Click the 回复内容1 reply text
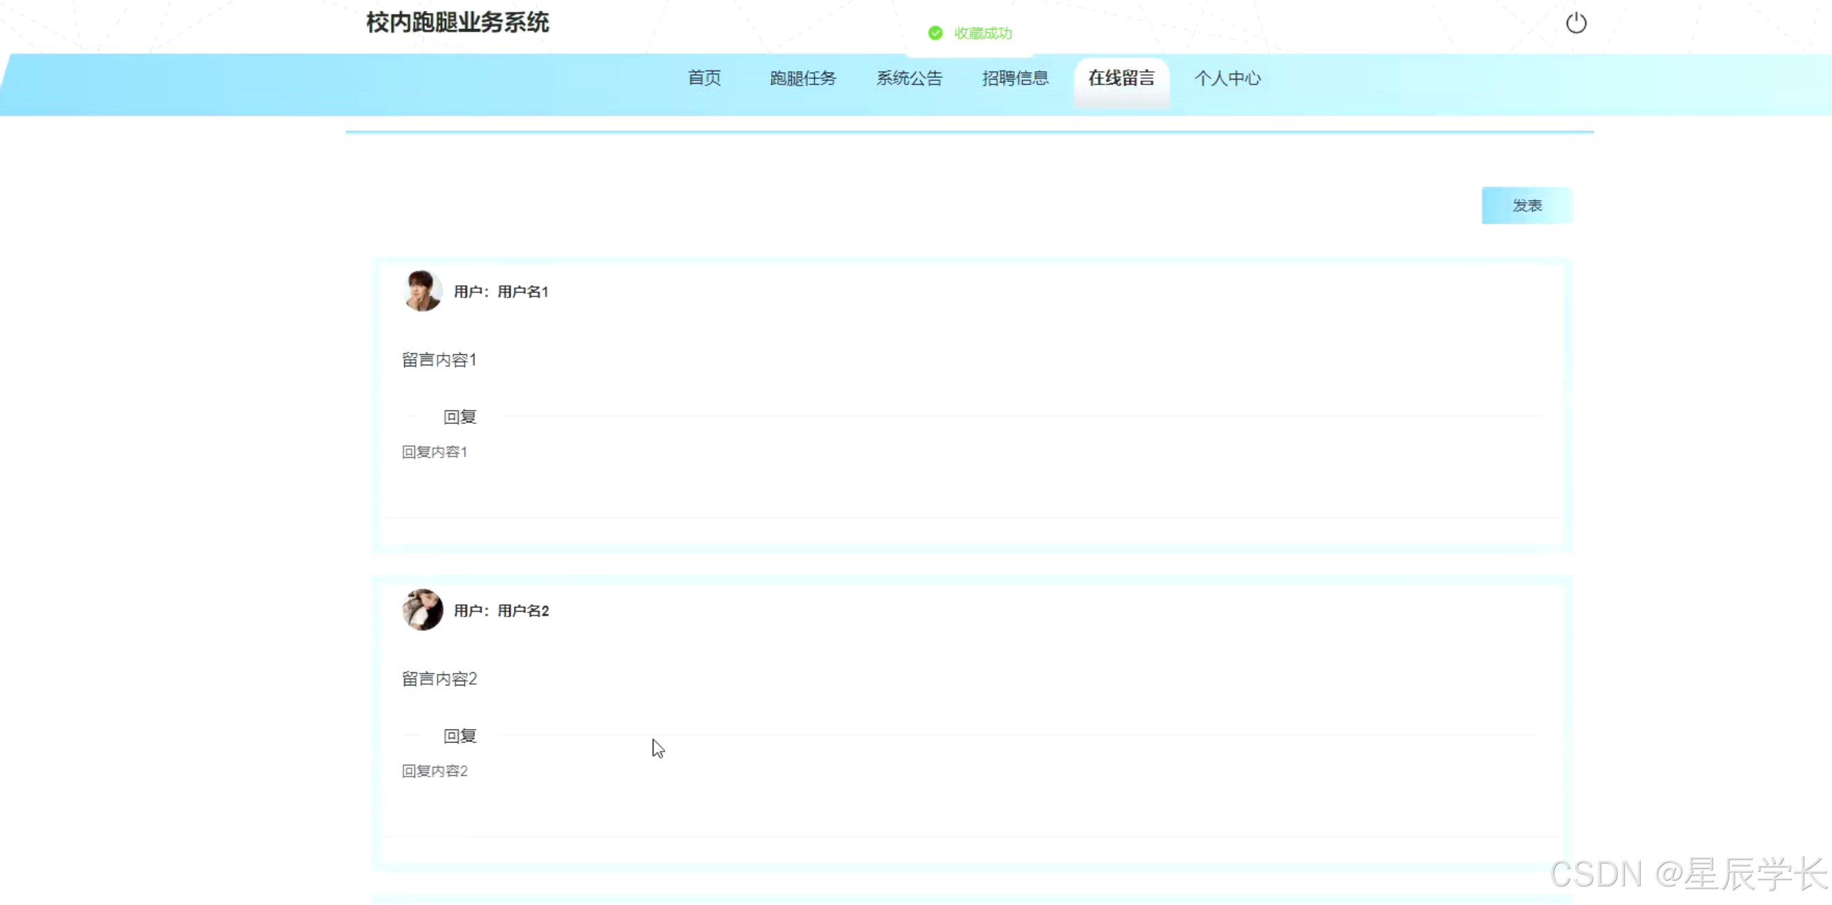1832x905 pixels. (434, 451)
